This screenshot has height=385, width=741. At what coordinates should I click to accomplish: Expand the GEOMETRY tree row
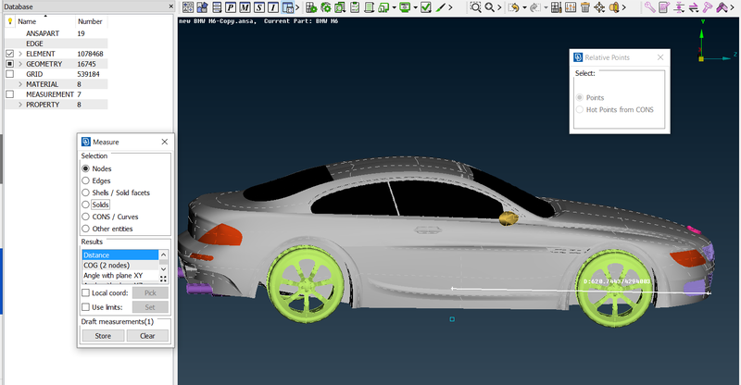pyautogui.click(x=20, y=64)
